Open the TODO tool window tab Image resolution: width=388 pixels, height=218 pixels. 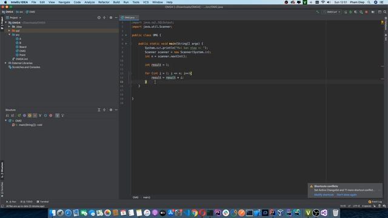tap(27, 202)
